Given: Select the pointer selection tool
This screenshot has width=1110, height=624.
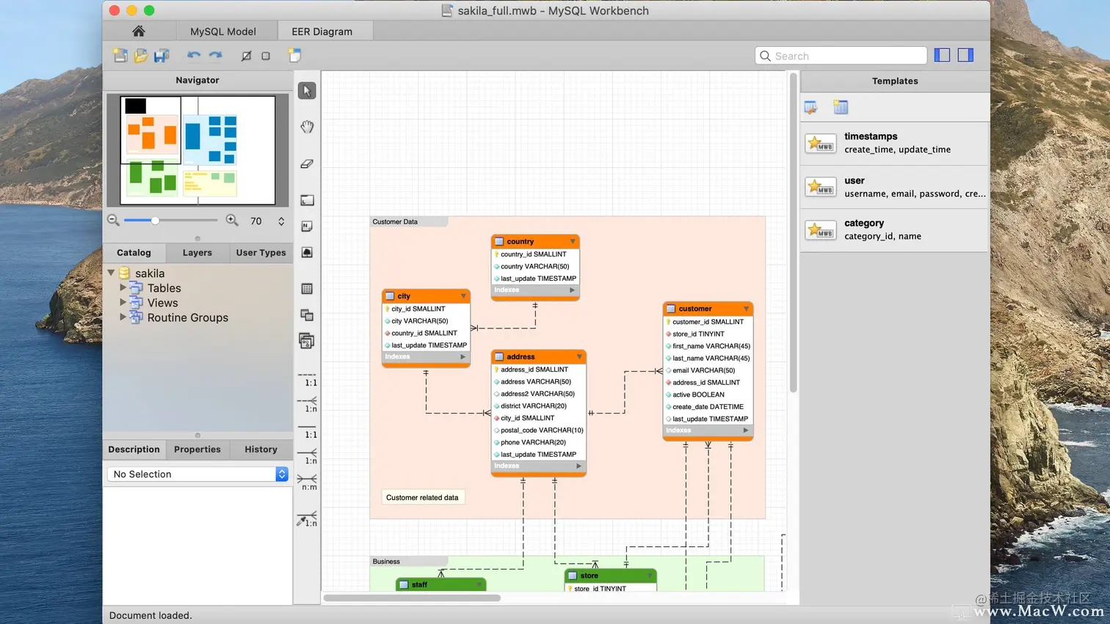Looking at the screenshot, I should (x=307, y=91).
